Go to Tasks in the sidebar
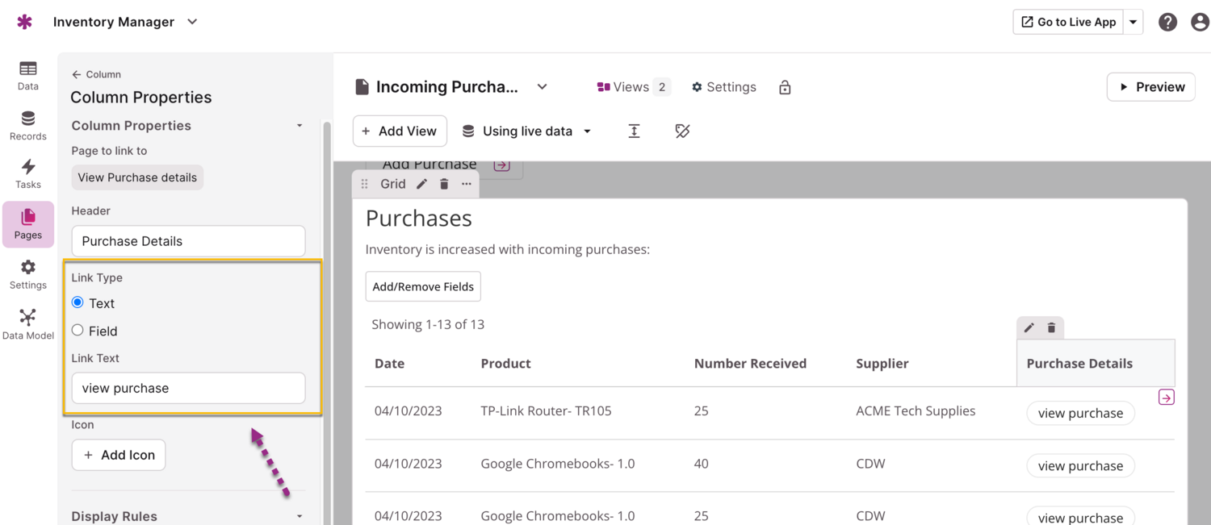1211x525 pixels. (28, 173)
